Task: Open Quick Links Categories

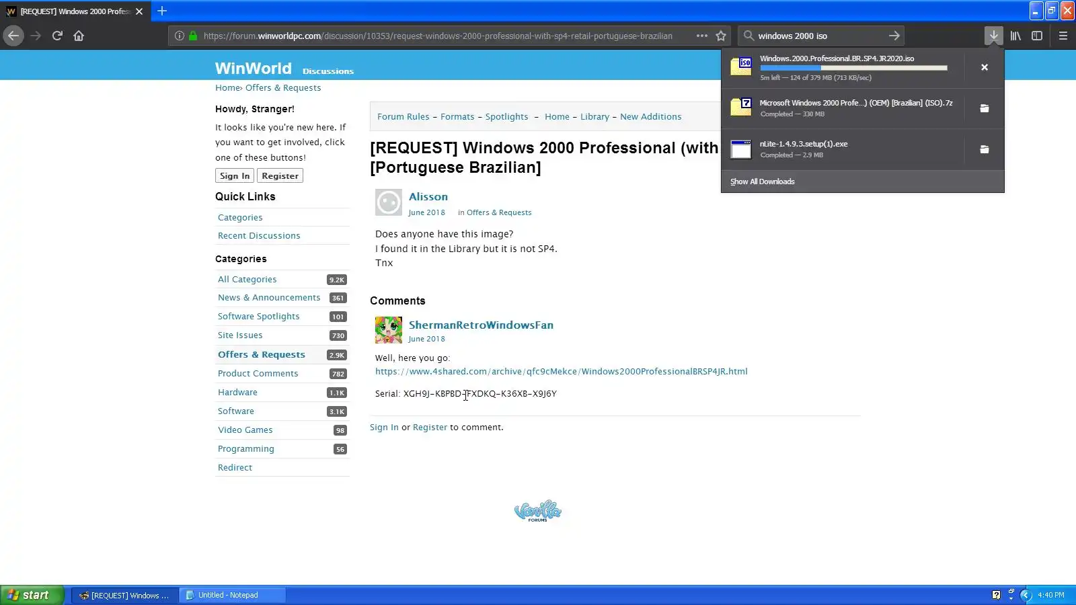Action: (x=240, y=217)
